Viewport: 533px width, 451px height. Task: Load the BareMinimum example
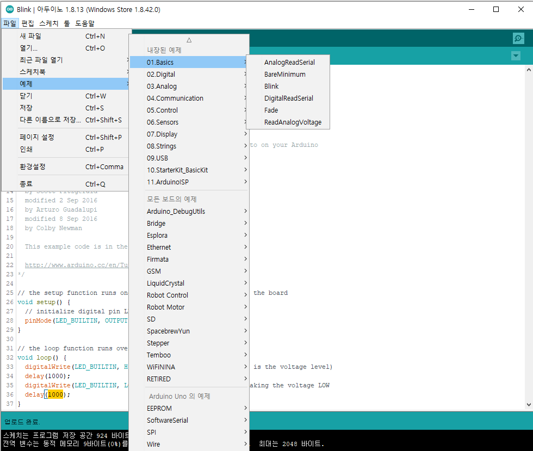tap(288, 74)
